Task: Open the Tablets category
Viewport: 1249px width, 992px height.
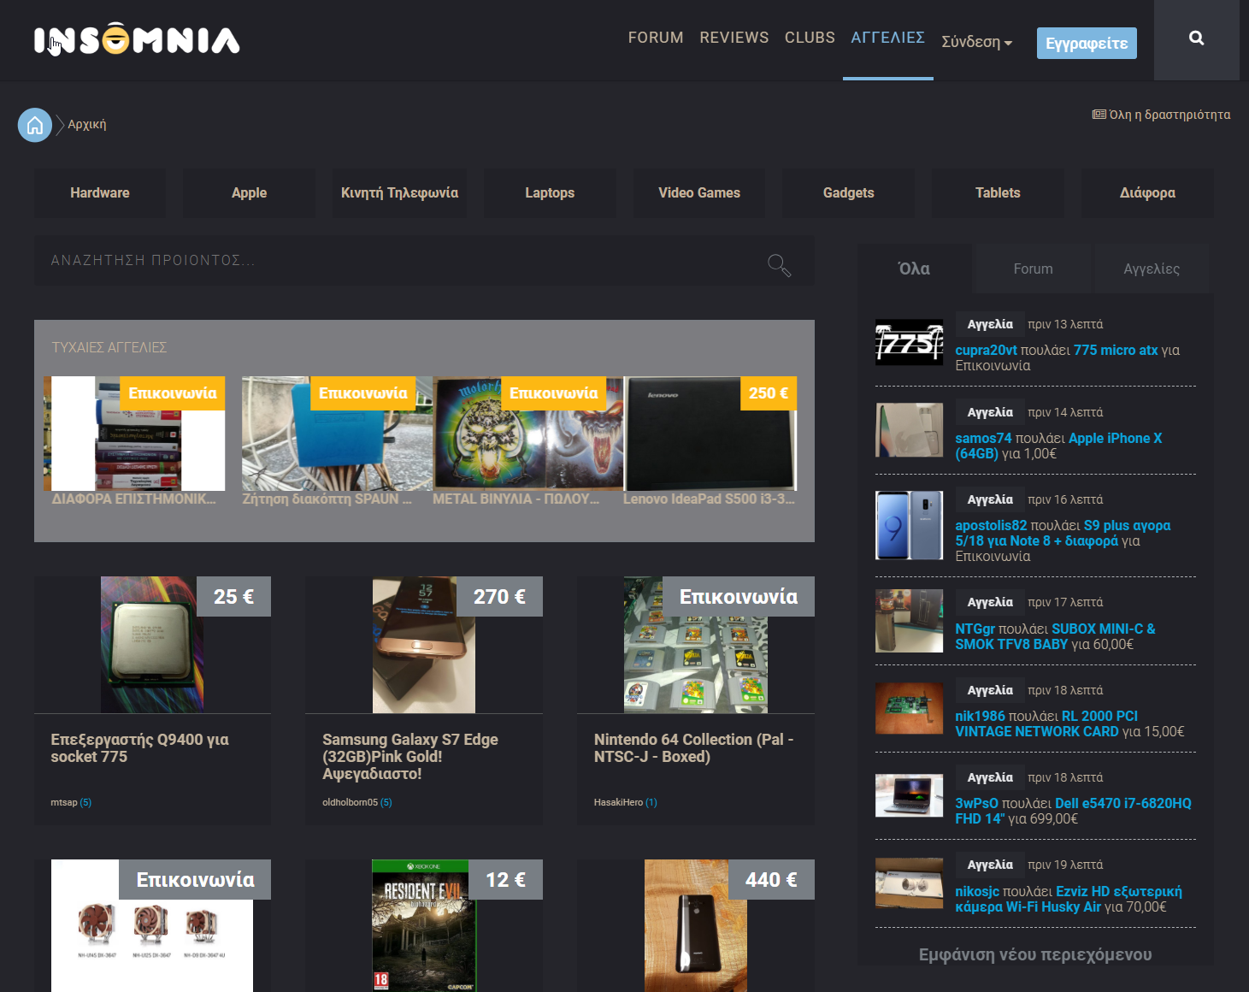Action: 998,193
